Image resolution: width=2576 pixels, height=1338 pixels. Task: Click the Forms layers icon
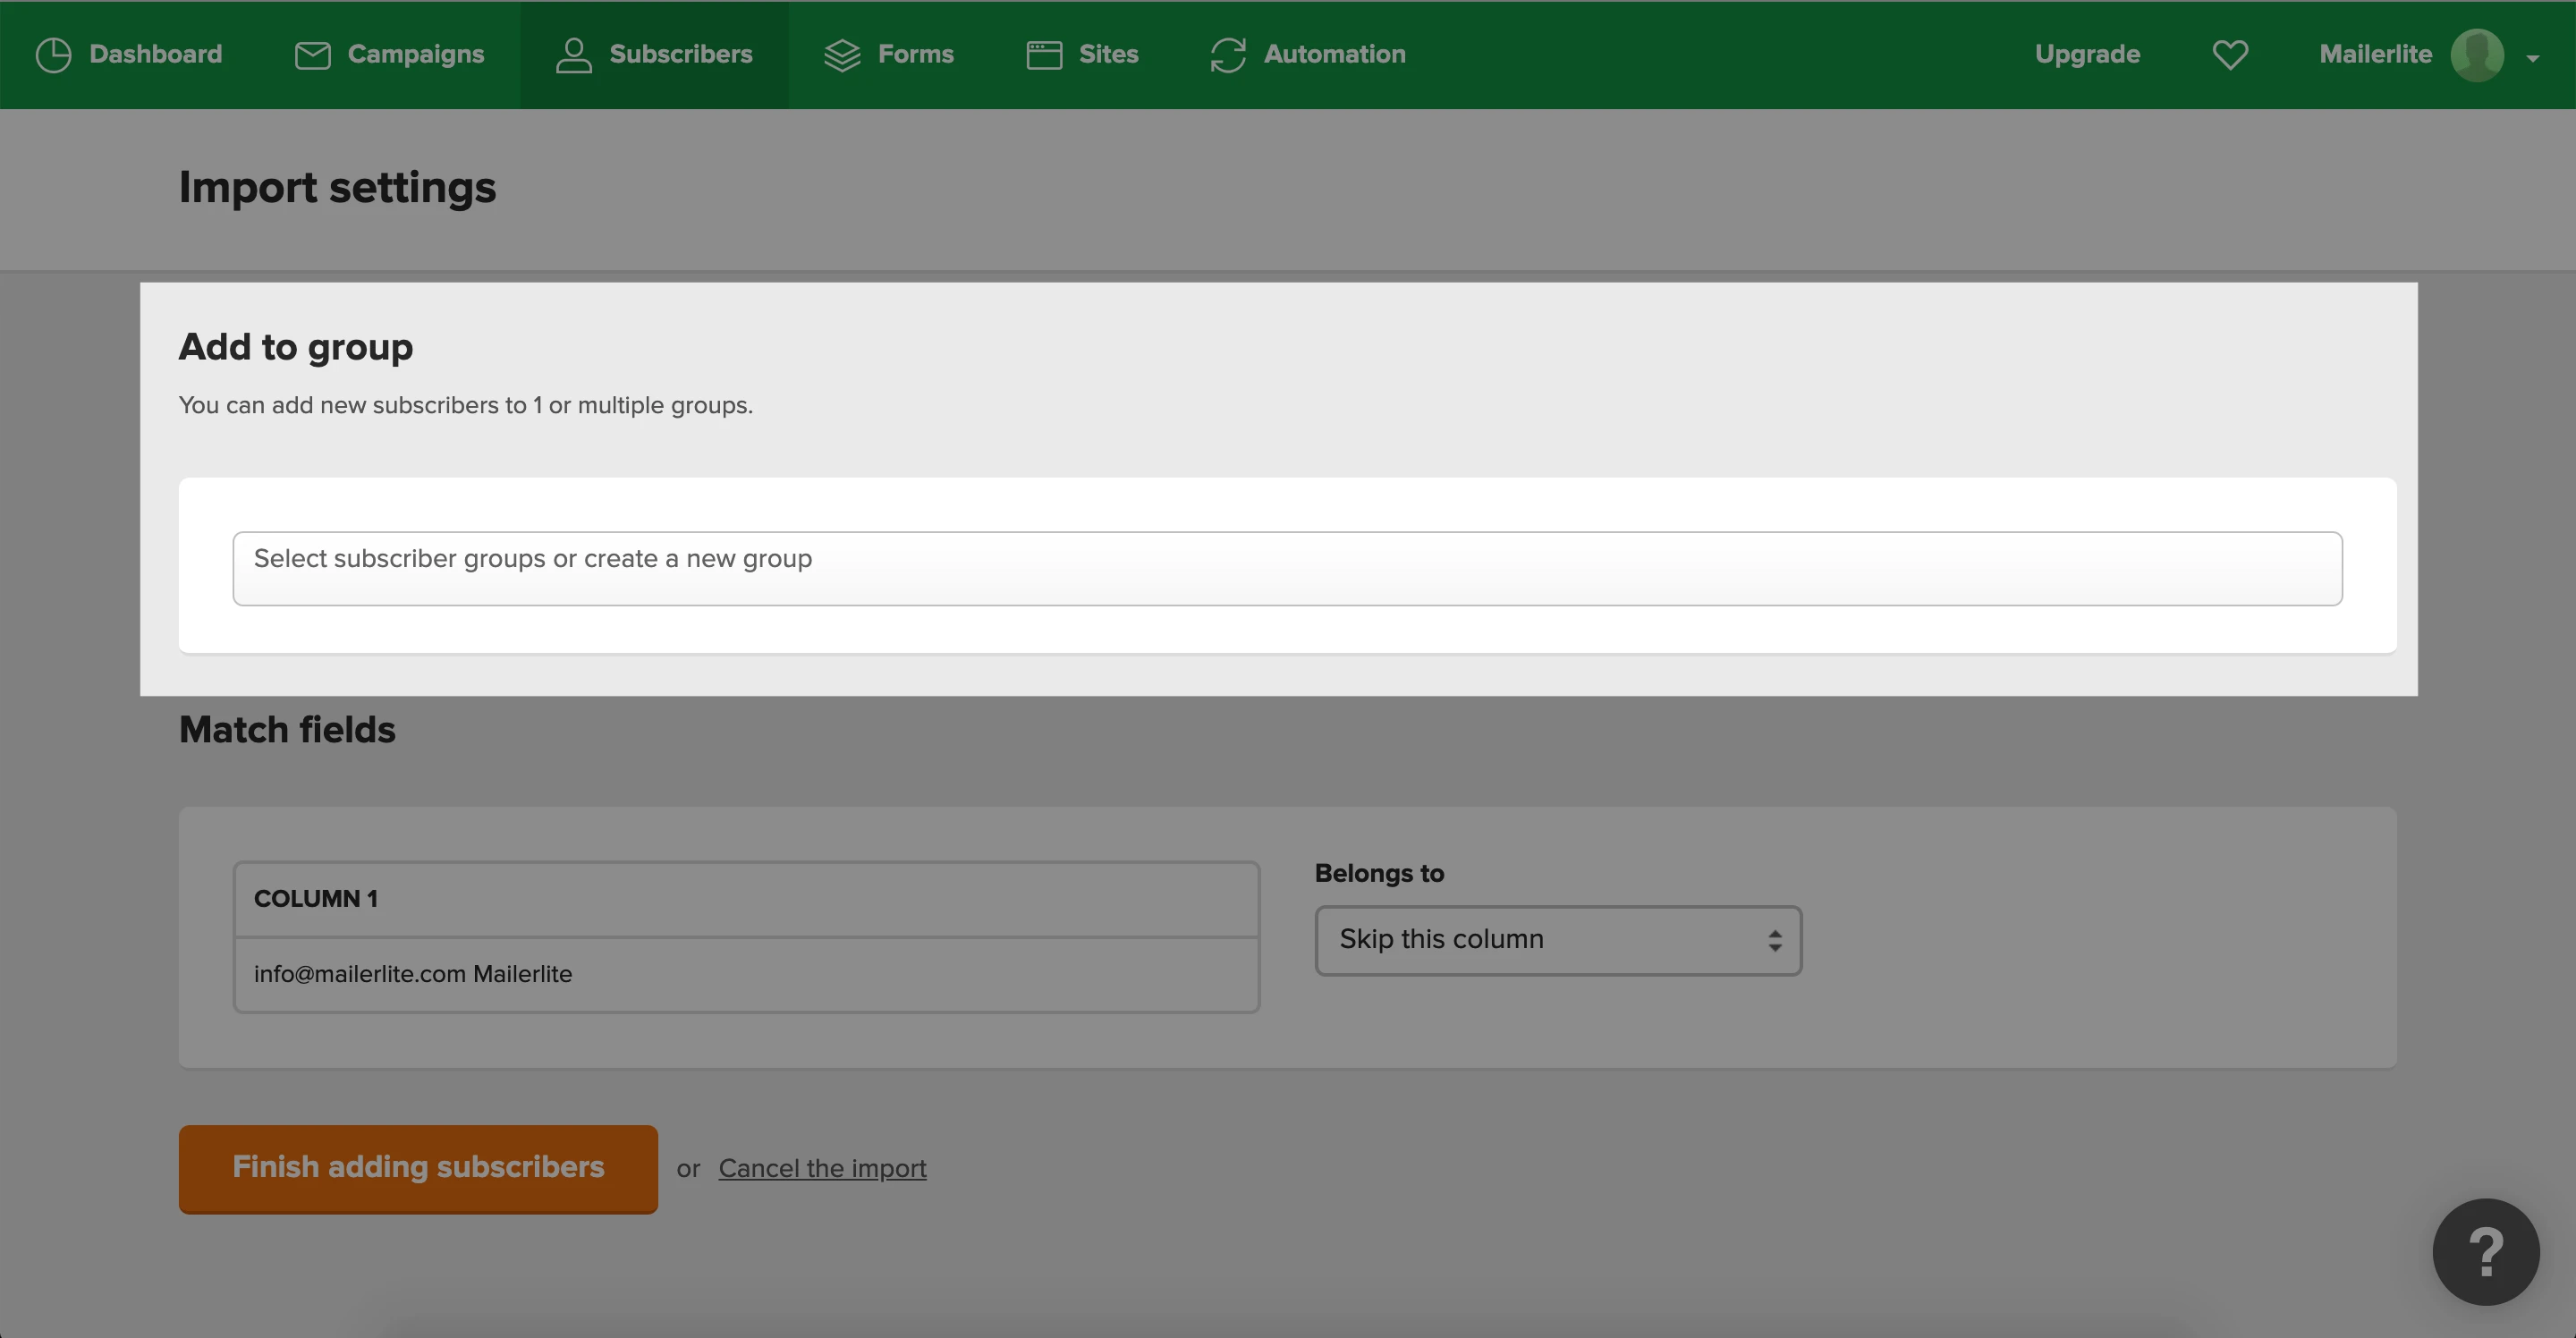pos(842,55)
